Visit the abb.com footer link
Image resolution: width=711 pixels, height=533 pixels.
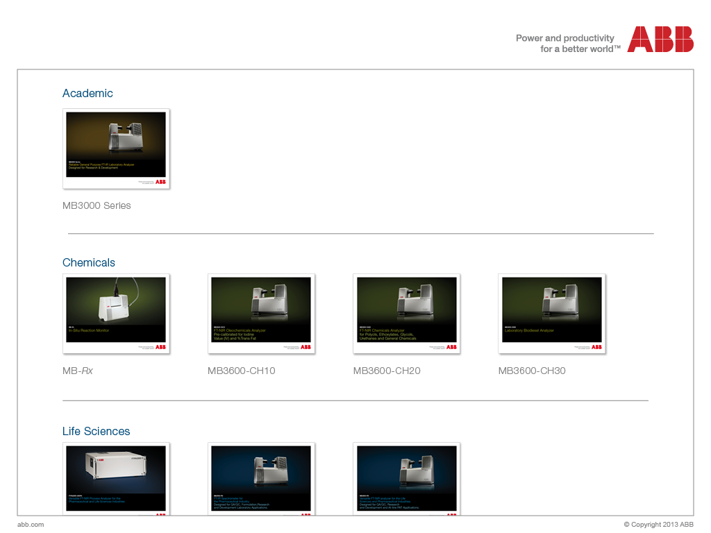[x=31, y=525]
